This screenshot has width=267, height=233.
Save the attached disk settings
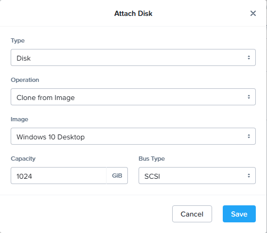pos(239,214)
